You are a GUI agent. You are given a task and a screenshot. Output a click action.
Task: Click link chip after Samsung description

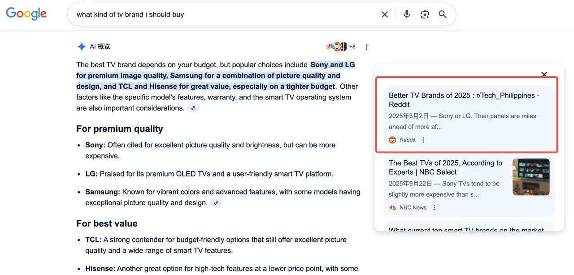click(216, 203)
